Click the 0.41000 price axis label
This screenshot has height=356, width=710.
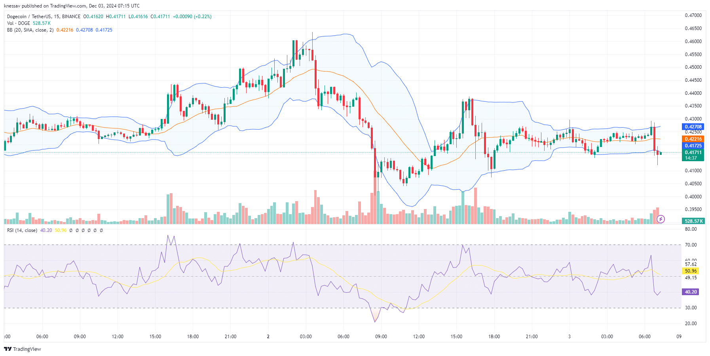click(x=693, y=171)
